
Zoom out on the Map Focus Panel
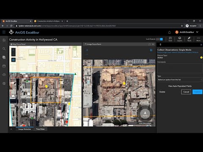coord(14,54)
